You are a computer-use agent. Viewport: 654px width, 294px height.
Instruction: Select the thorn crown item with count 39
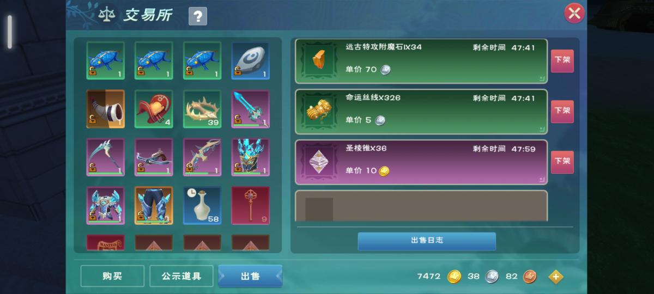pos(202,109)
